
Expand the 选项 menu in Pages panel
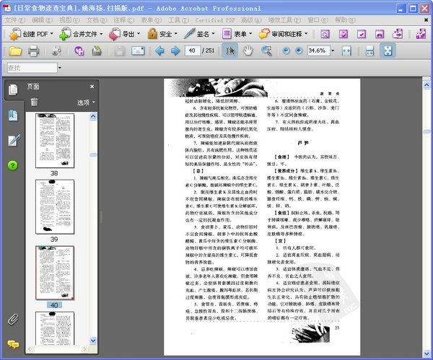point(86,102)
